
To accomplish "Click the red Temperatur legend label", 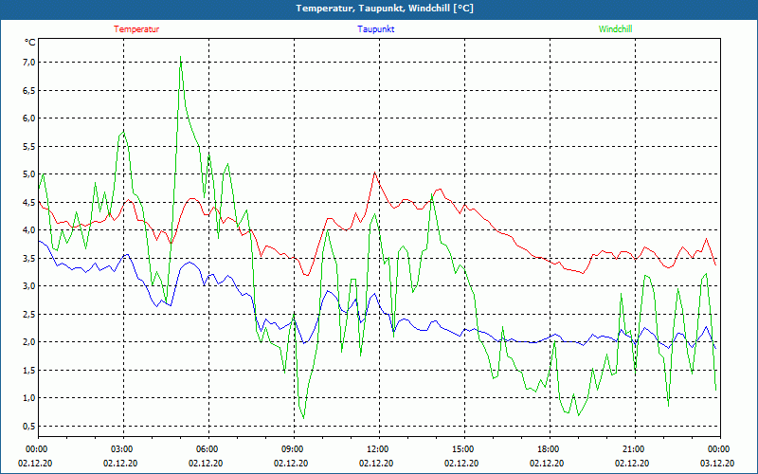I will [136, 29].
